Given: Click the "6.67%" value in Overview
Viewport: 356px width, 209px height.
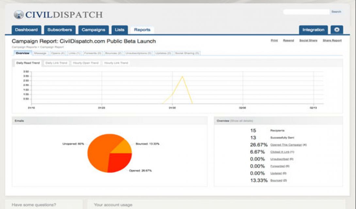Looking at the screenshot, I should coord(257,152).
